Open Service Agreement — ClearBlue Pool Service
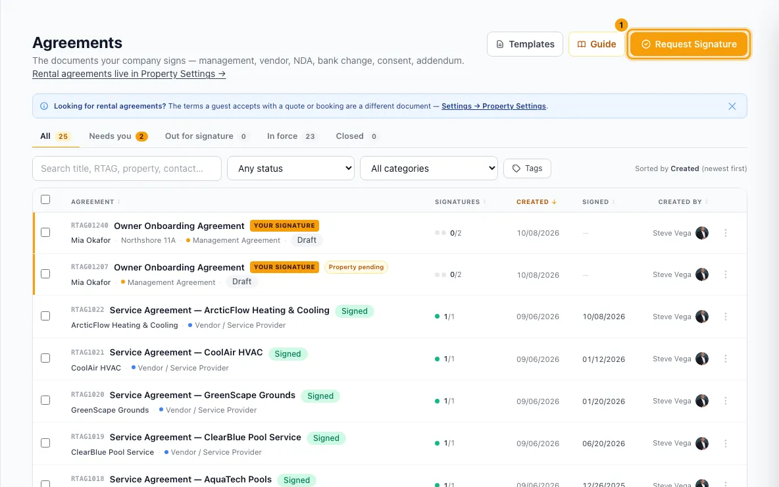 click(206, 437)
